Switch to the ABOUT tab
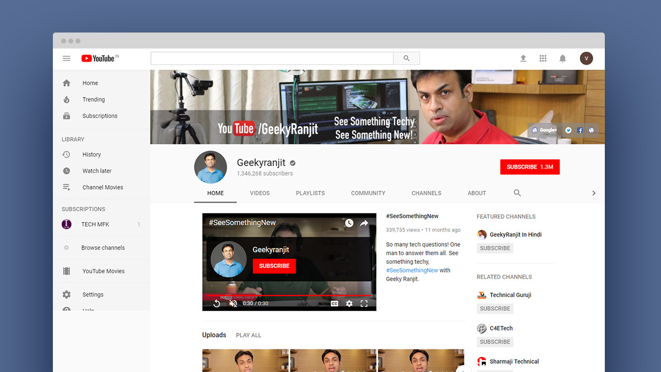This screenshot has height=372, width=661. coord(477,193)
